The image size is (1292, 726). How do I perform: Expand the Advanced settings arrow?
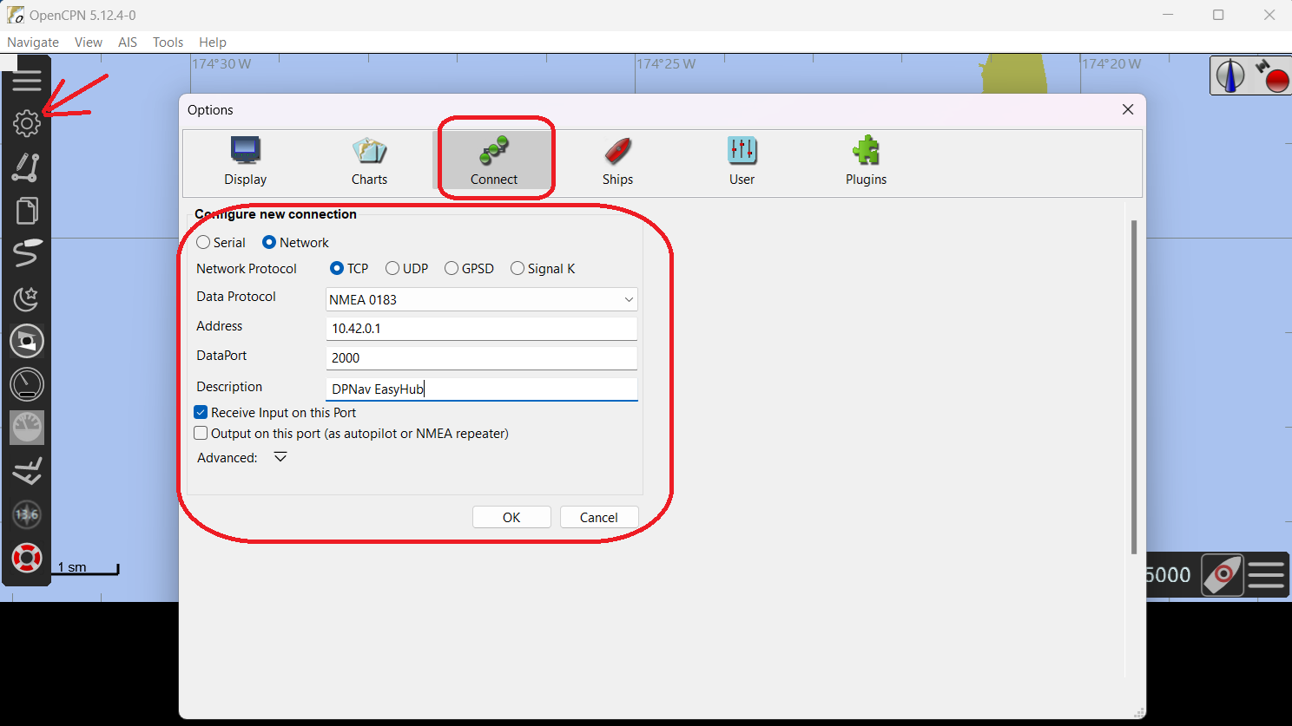point(280,457)
